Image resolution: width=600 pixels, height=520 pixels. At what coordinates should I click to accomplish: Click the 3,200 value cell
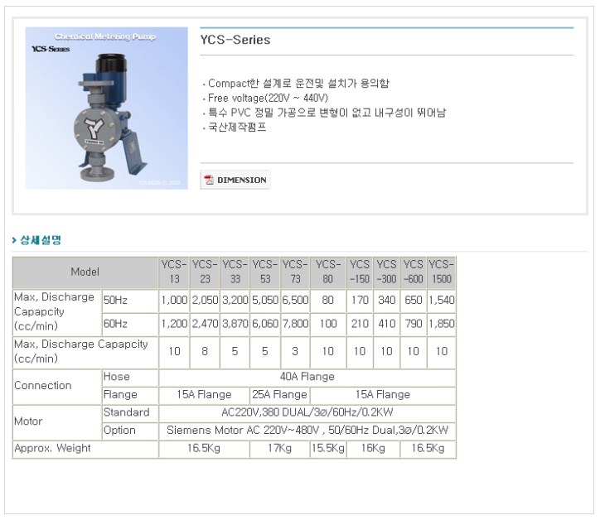(235, 301)
